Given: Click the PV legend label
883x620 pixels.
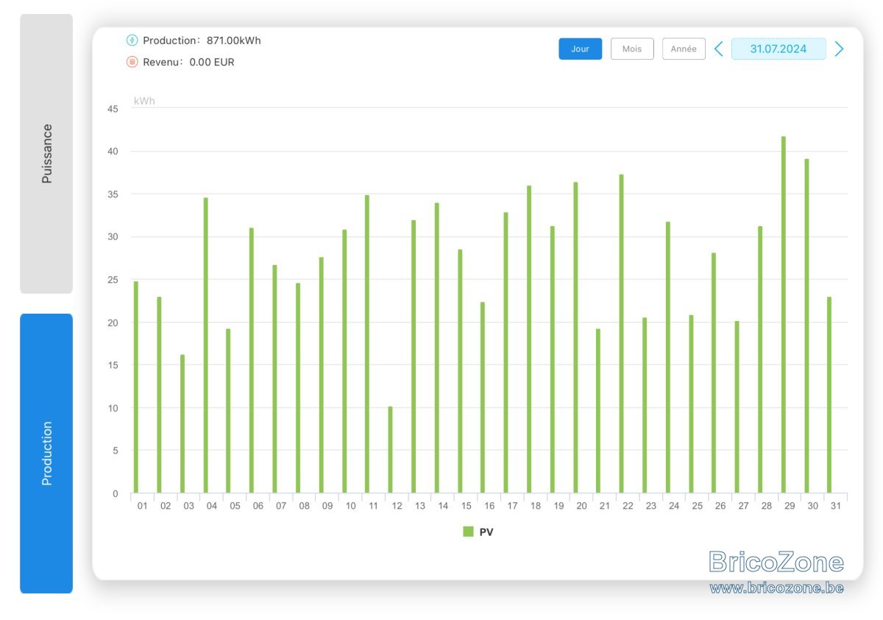Looking at the screenshot, I should [x=486, y=532].
